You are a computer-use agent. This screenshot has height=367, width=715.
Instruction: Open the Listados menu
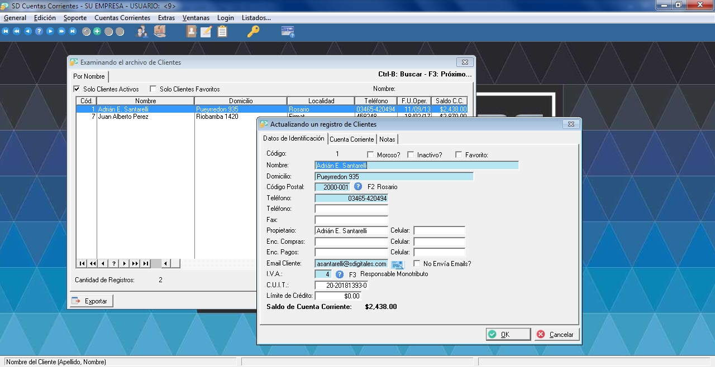tap(256, 18)
